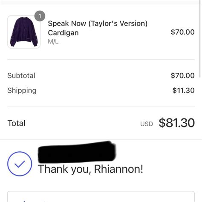Image resolution: width=202 pixels, height=202 pixels.
Task: Click the Subtotal label
Action: point(21,75)
